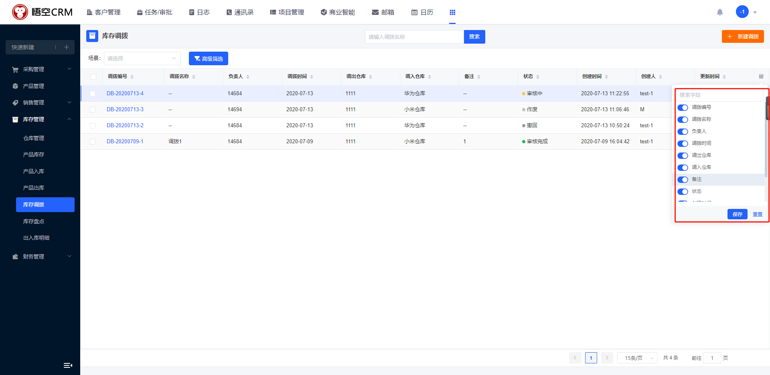Focus the 前往 page number input
Image resolution: width=770 pixels, height=375 pixels.
712,358
